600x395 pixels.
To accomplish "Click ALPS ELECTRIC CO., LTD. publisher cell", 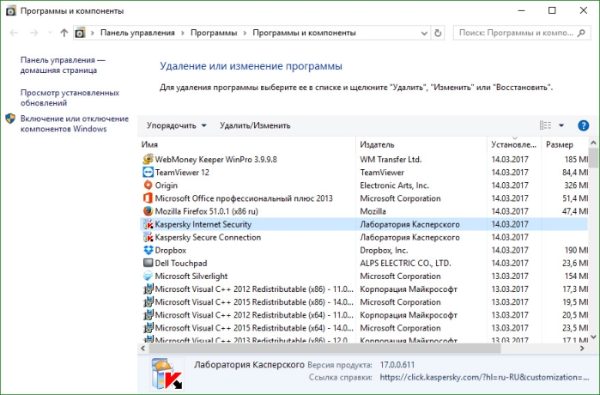I will pyautogui.click(x=406, y=263).
